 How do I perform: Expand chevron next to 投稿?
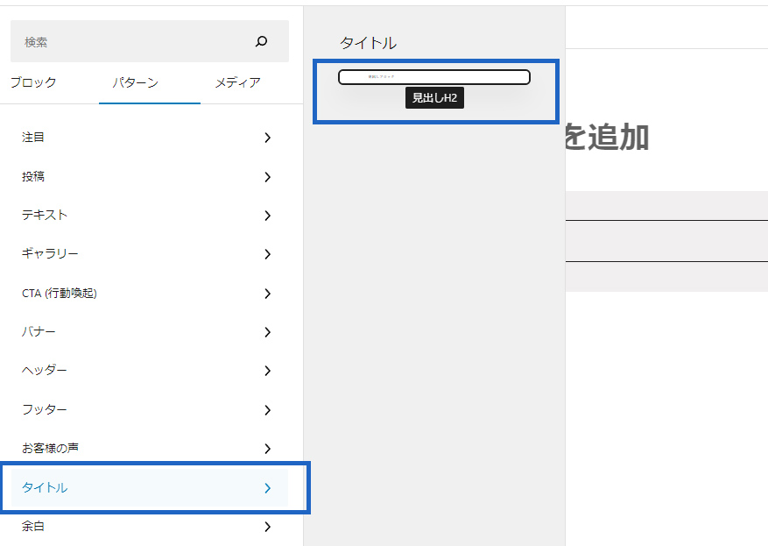point(267,177)
